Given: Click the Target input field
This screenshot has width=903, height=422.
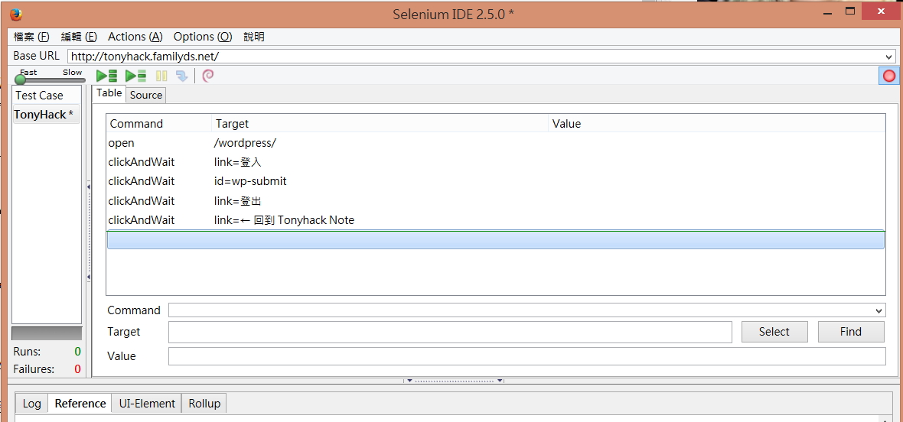Looking at the screenshot, I should (x=450, y=332).
